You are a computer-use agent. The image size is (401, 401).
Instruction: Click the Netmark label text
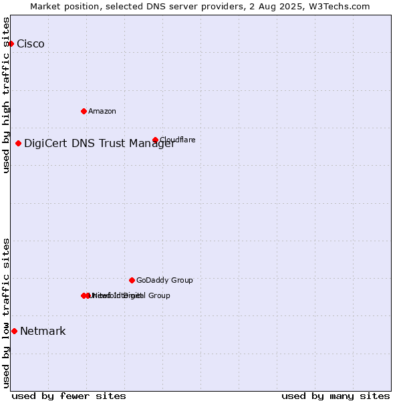43,331
